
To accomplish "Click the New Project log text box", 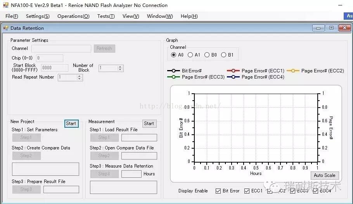I will (x=45, y=169).
